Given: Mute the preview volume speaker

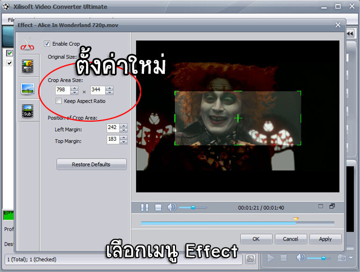Looking at the screenshot, I should coord(172,207).
